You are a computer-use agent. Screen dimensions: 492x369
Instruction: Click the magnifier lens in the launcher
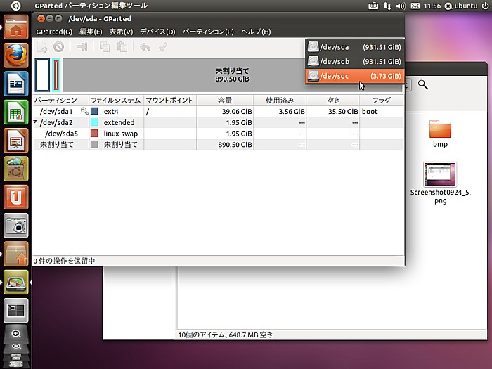16,334
